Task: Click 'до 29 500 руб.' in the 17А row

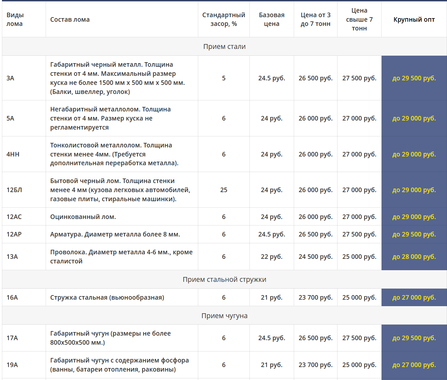Action: 414,338
